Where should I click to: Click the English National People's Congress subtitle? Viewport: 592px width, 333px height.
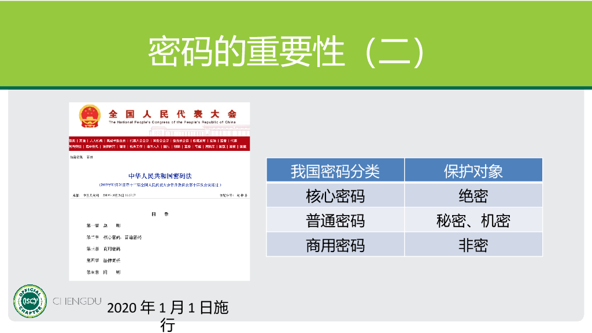(172, 123)
